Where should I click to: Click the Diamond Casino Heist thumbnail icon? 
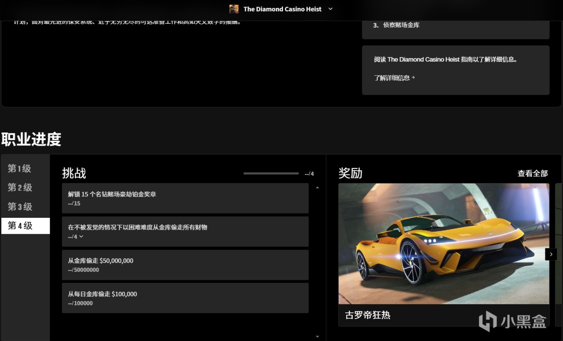pyautogui.click(x=234, y=9)
